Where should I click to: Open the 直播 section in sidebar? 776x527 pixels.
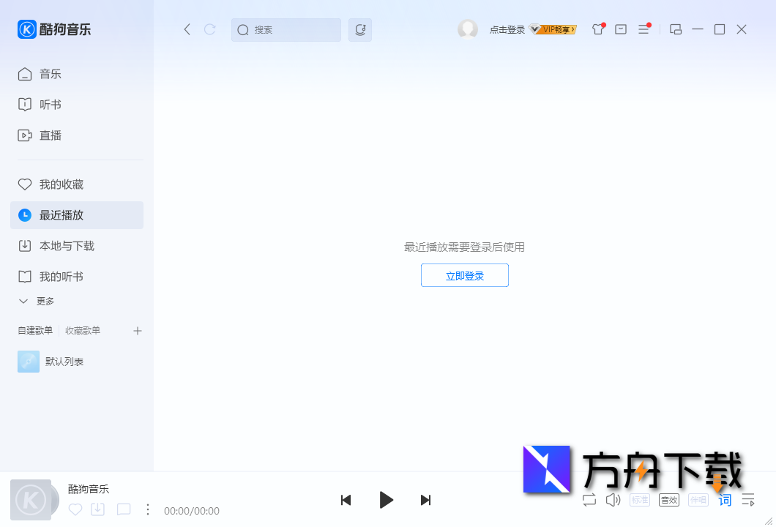click(x=49, y=135)
